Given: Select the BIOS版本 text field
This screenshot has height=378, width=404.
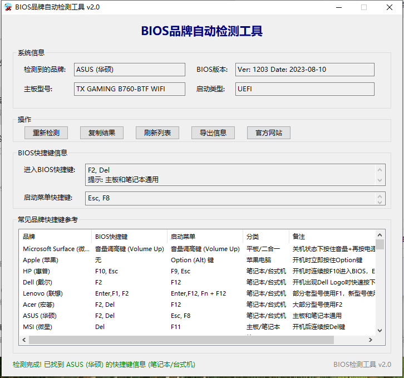Looking at the screenshot, I should [304, 70].
